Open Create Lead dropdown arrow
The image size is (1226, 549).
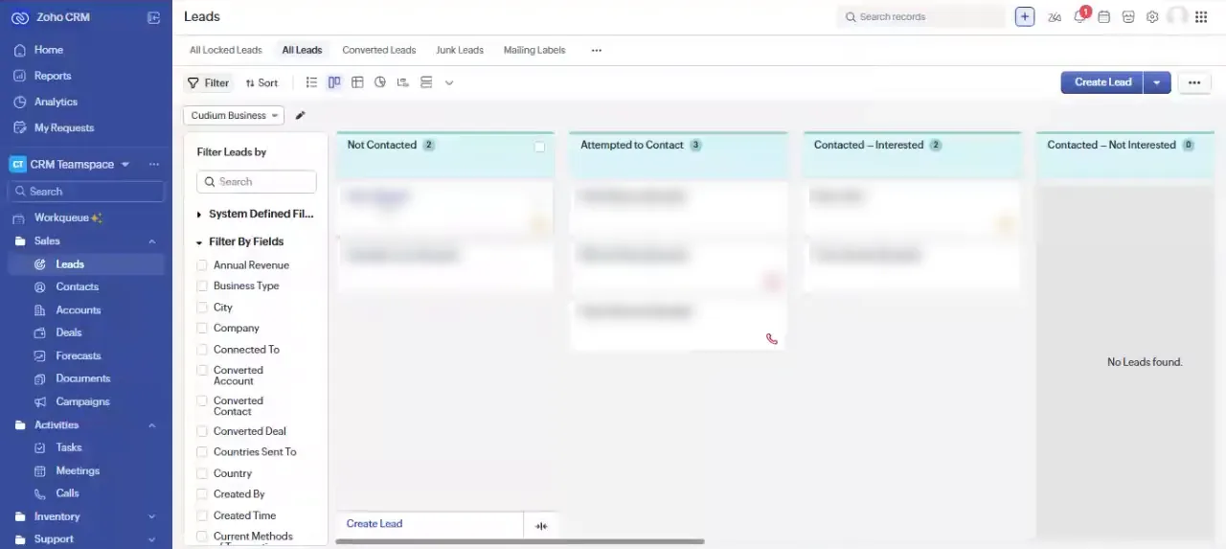pyautogui.click(x=1157, y=82)
